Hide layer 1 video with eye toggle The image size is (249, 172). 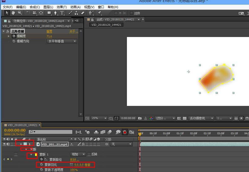4,144
